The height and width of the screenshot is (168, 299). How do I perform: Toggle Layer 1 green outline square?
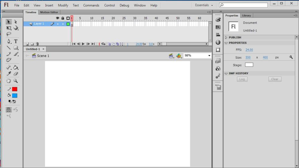point(68,24)
